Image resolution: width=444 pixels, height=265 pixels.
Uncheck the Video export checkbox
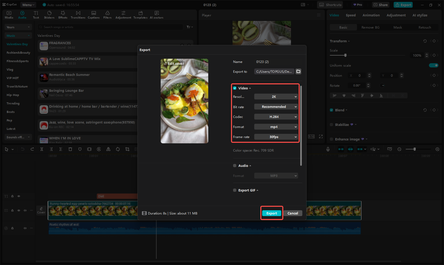click(x=235, y=88)
